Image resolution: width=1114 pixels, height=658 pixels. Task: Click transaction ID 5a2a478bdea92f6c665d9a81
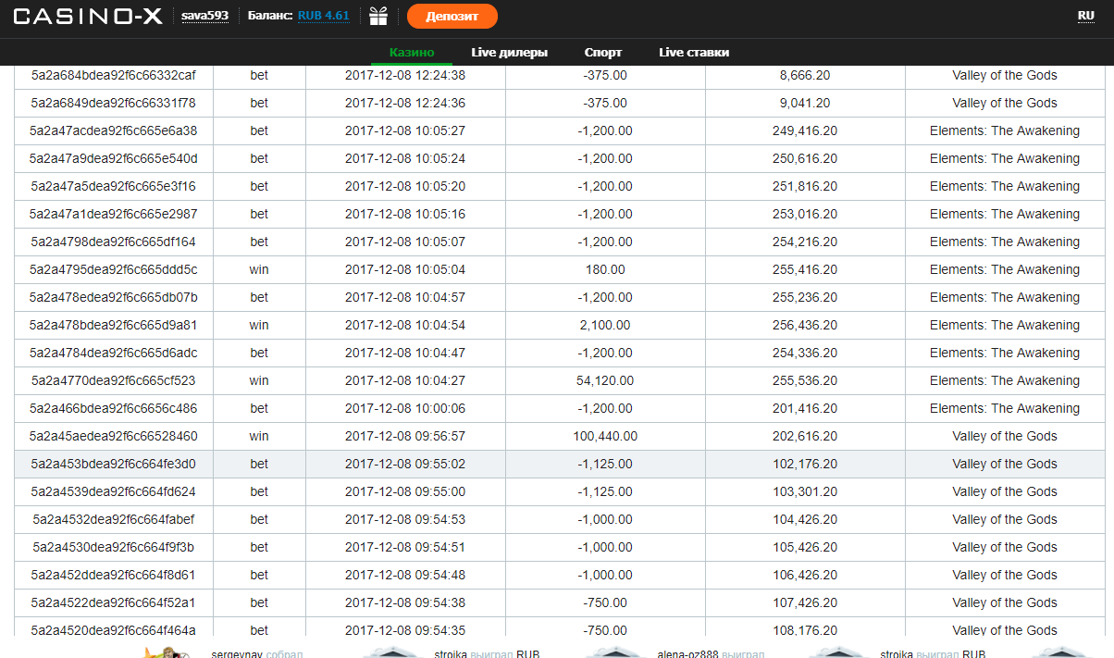tap(114, 325)
